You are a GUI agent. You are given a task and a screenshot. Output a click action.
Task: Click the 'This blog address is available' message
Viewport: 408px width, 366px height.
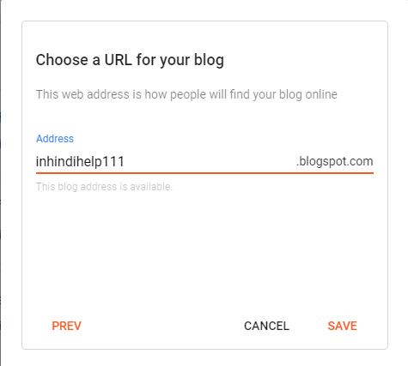[104, 187]
